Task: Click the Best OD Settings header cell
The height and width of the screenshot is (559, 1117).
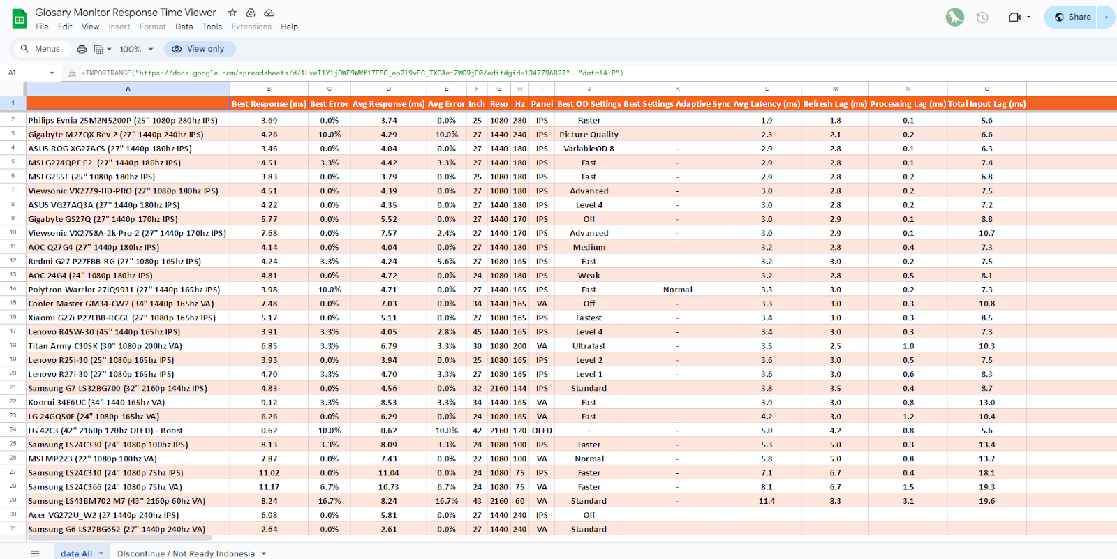Action: [589, 103]
